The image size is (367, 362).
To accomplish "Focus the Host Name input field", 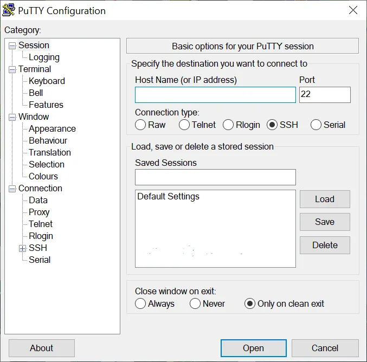I will coord(215,95).
